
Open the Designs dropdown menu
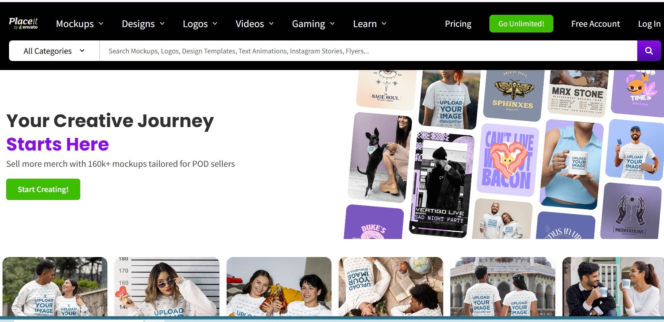pos(143,24)
